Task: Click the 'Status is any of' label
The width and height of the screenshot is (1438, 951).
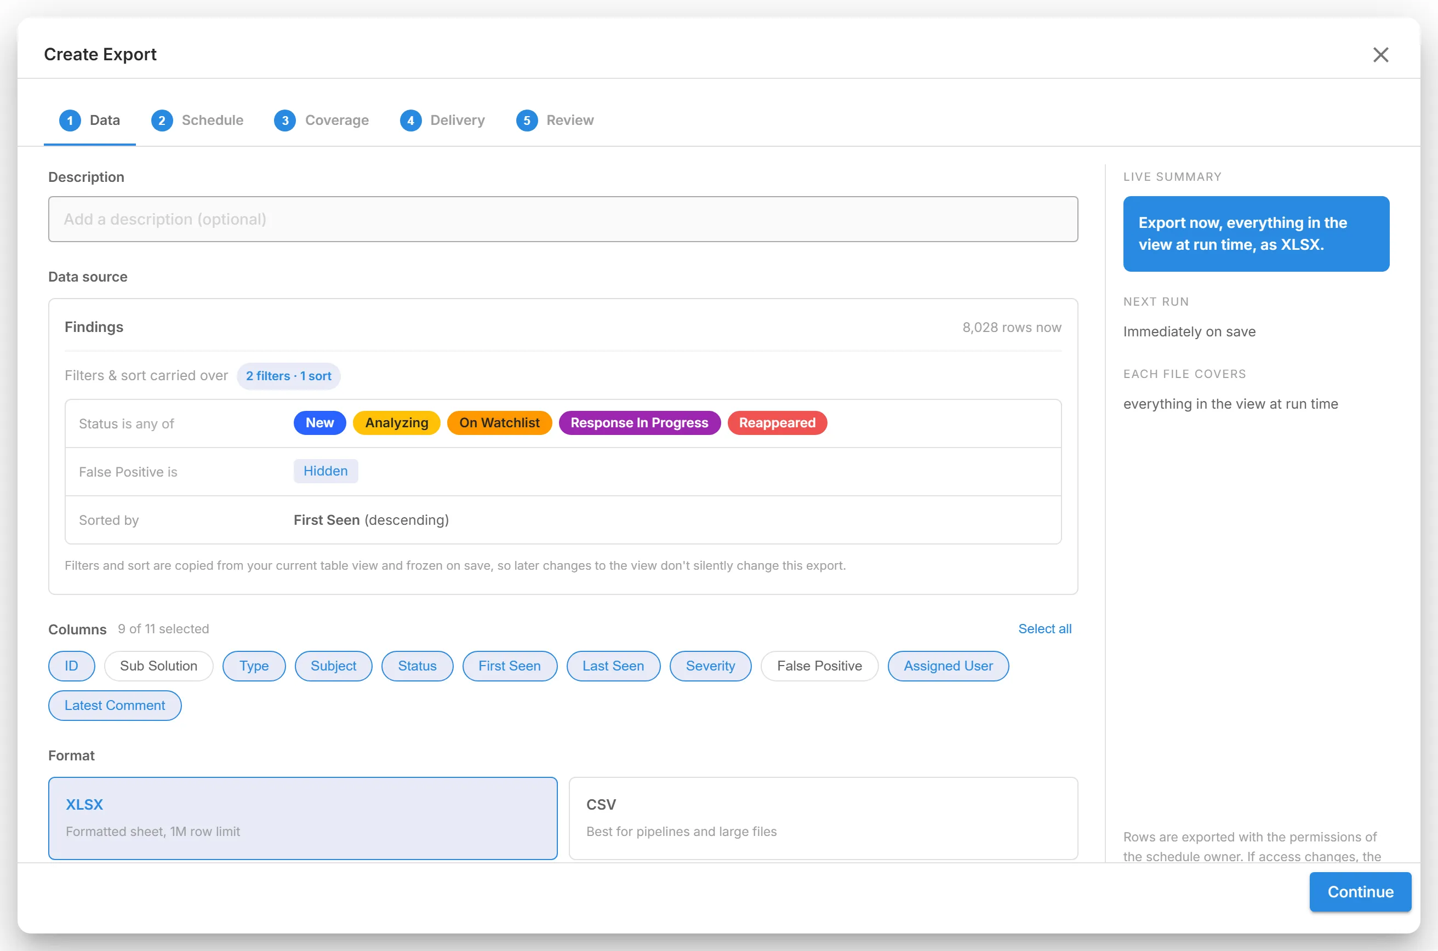Action: pos(126,423)
